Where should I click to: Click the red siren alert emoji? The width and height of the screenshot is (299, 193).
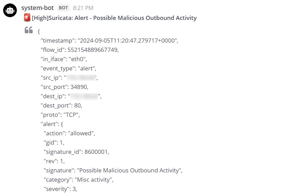click(28, 18)
